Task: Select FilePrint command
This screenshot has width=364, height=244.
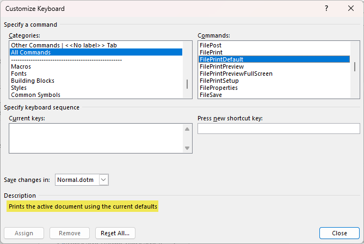Action: (274, 52)
